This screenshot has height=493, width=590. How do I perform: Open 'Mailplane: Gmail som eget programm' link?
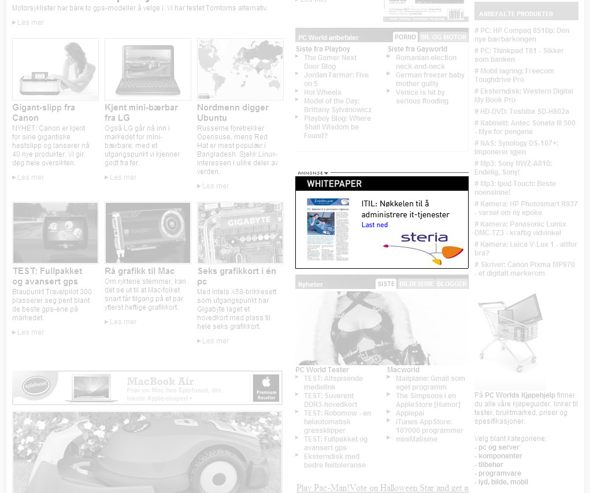pyautogui.click(x=430, y=383)
